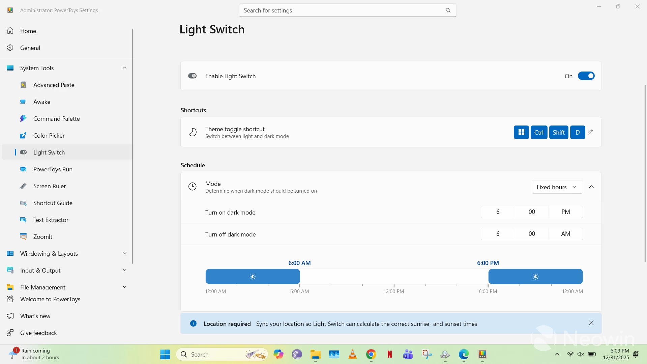Click the 6:00 AM timeline marker
The width and height of the screenshot is (647, 364).
(x=299, y=263)
